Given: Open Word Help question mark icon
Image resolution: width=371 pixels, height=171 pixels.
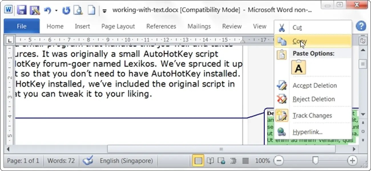Looking at the screenshot, I should pos(361,26).
